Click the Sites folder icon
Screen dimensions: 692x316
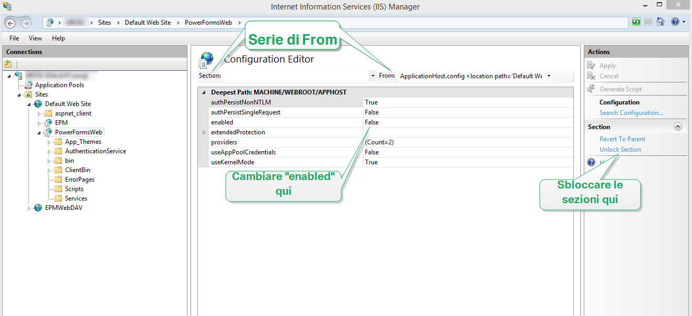coord(28,94)
